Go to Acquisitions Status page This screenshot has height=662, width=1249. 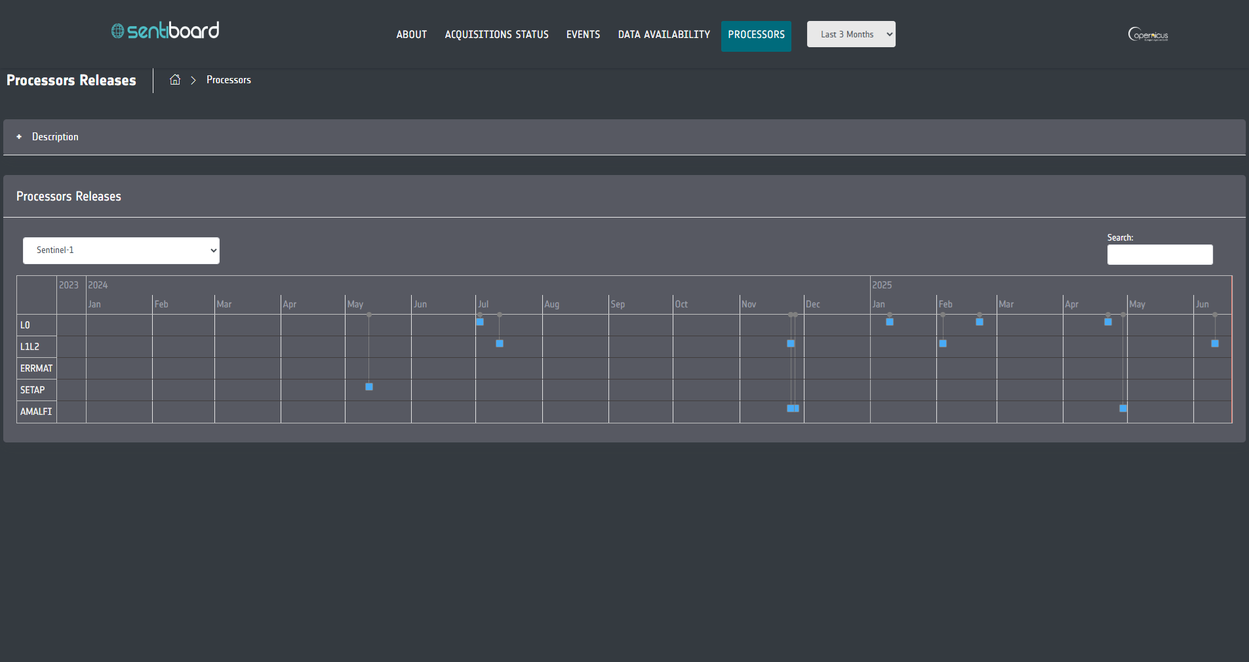coord(496,35)
